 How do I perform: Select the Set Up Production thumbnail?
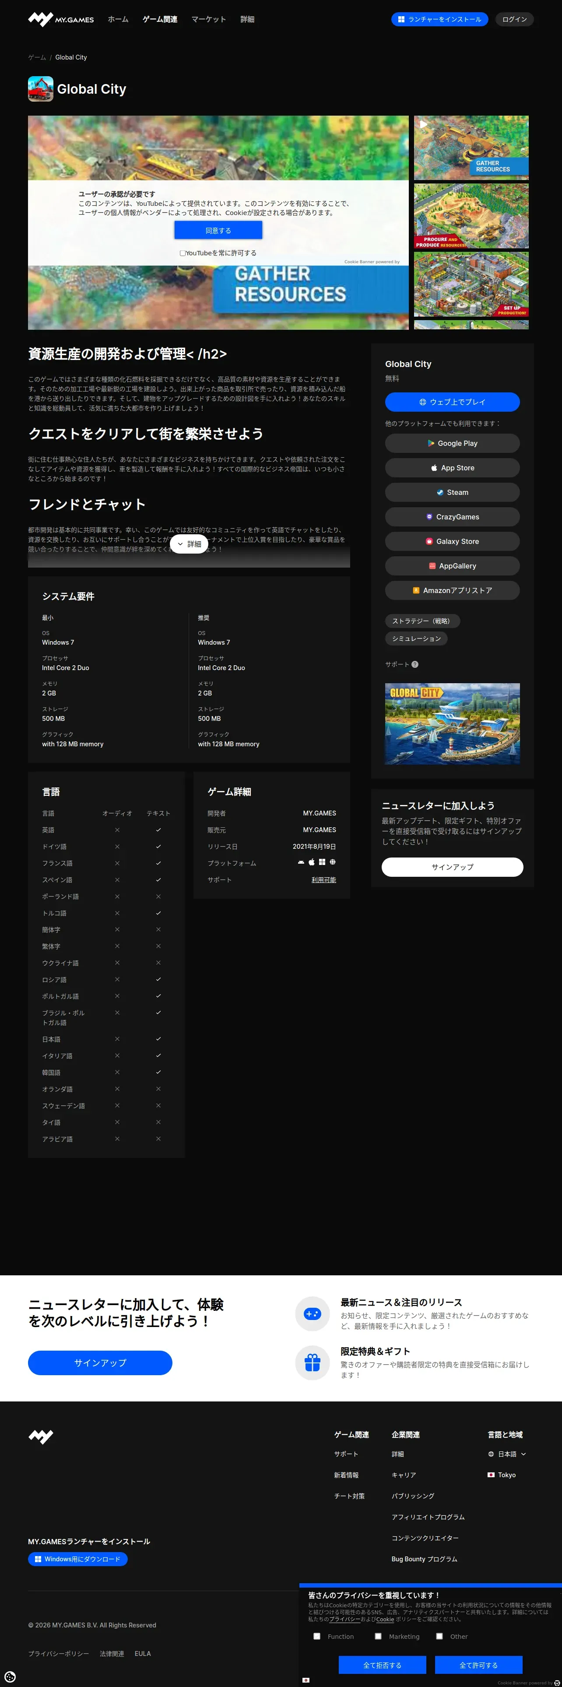click(x=471, y=284)
